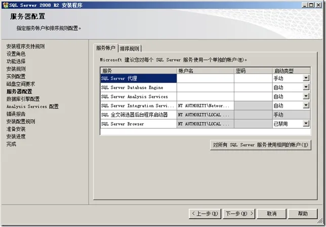Image resolution: width=326 pixels, height=227 pixels.
Task: Click the SQL Server setup title bar icon
Action: 6,5
